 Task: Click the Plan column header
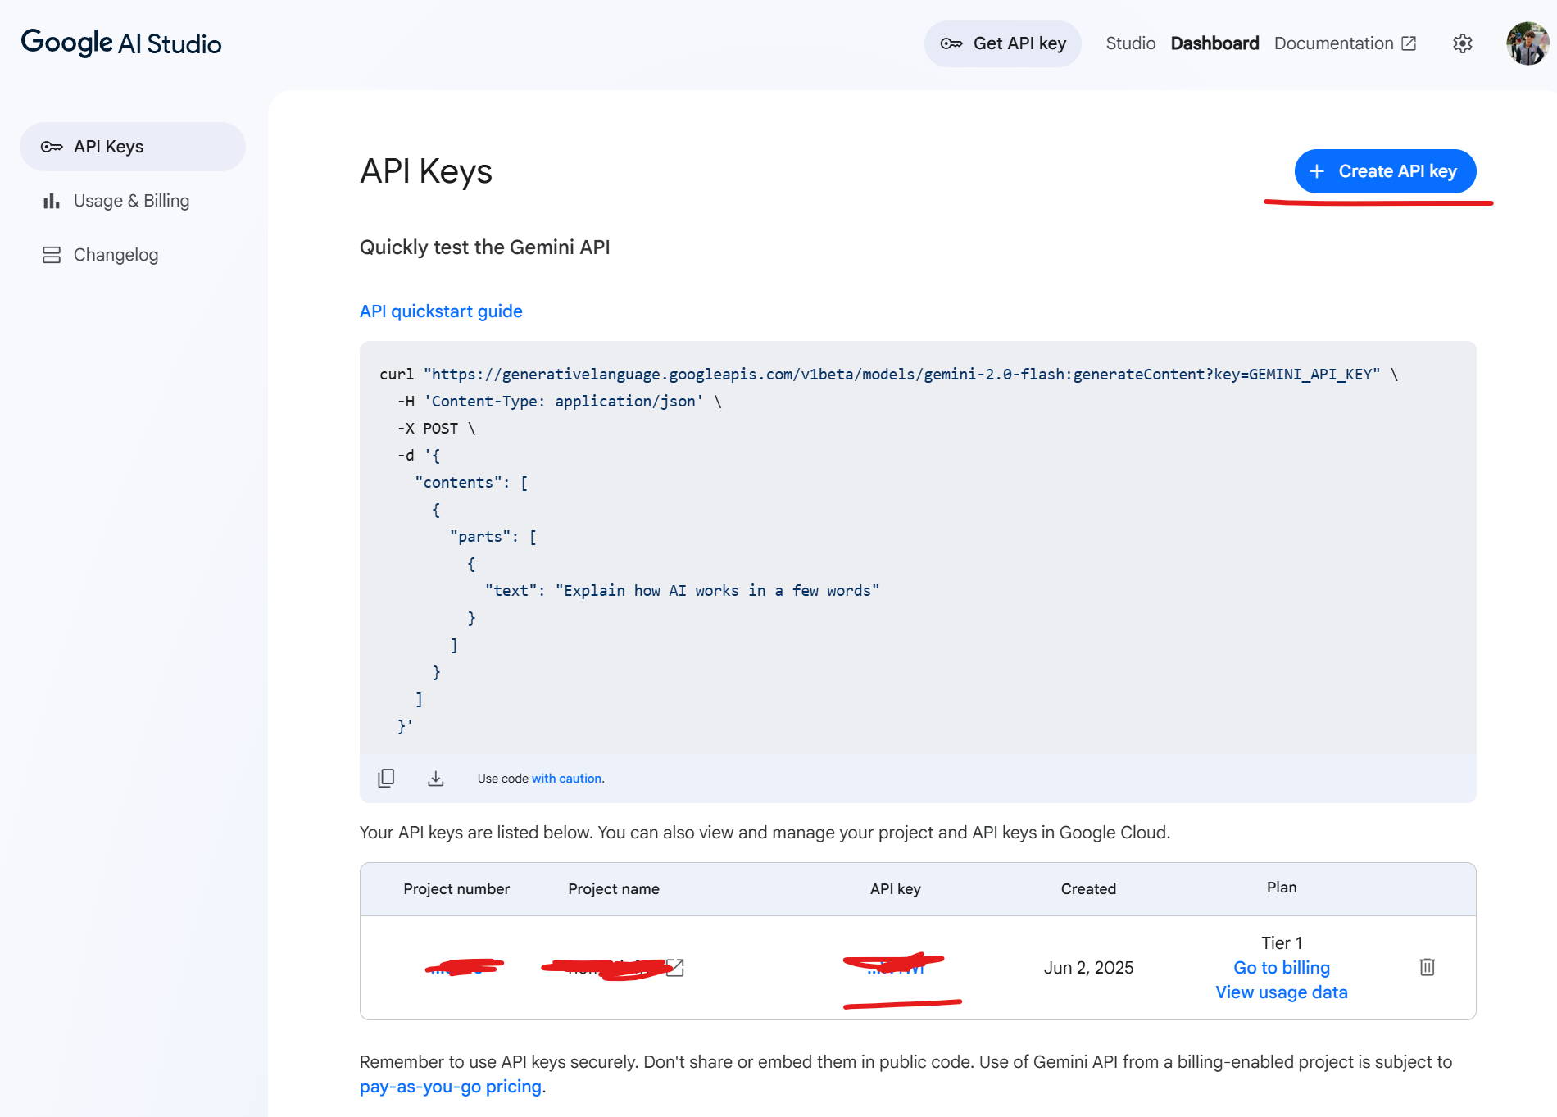pyautogui.click(x=1282, y=888)
